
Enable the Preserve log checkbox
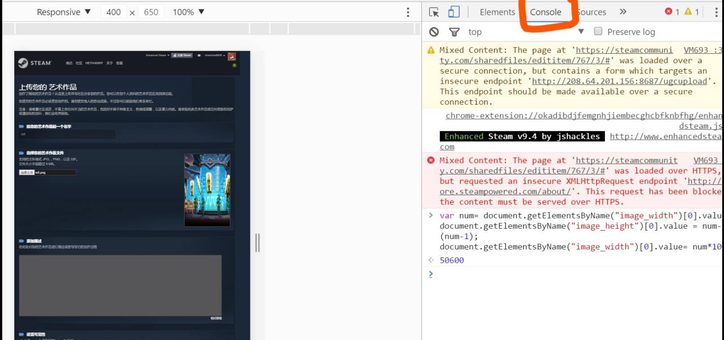click(x=598, y=31)
